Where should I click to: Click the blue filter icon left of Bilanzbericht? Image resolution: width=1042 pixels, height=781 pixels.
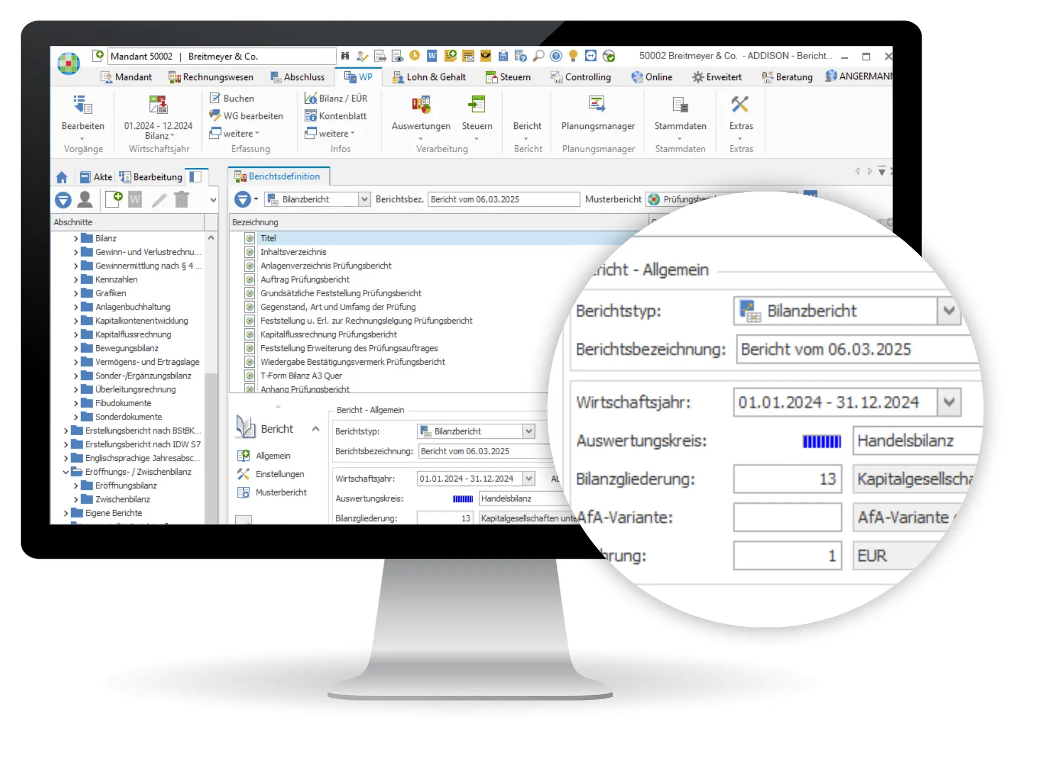[242, 199]
